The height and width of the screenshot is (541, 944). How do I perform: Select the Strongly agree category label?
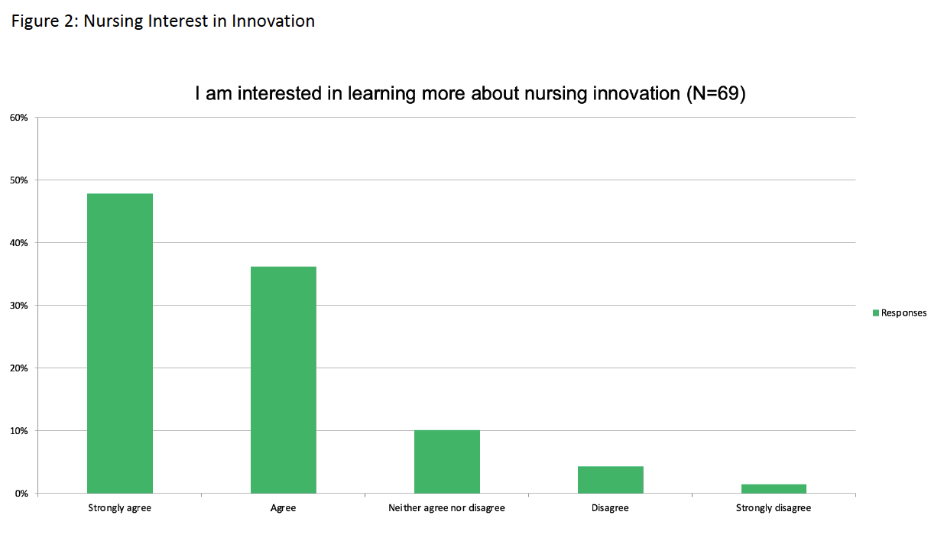point(120,508)
